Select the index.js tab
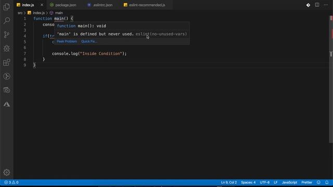The image size is (333, 187). click(x=28, y=5)
